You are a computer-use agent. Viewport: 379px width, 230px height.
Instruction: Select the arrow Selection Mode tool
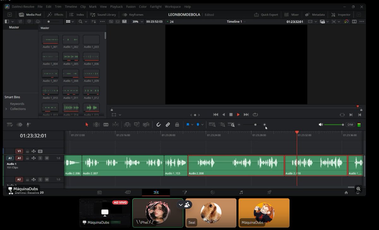tap(87, 124)
